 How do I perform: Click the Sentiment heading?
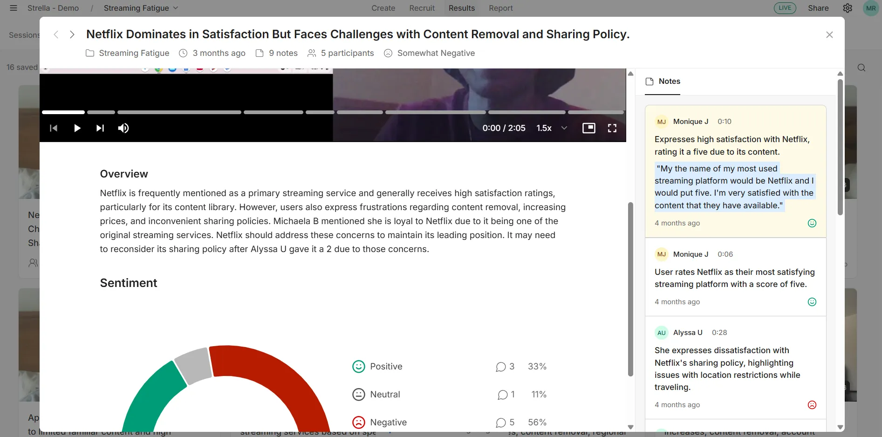[129, 283]
